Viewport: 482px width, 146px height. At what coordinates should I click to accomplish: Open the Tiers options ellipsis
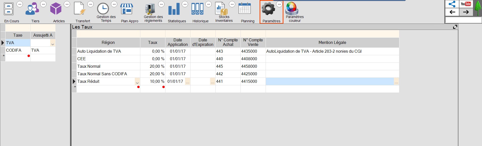(x=43, y=4)
